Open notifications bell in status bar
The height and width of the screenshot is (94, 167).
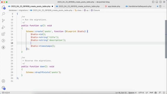point(164,93)
